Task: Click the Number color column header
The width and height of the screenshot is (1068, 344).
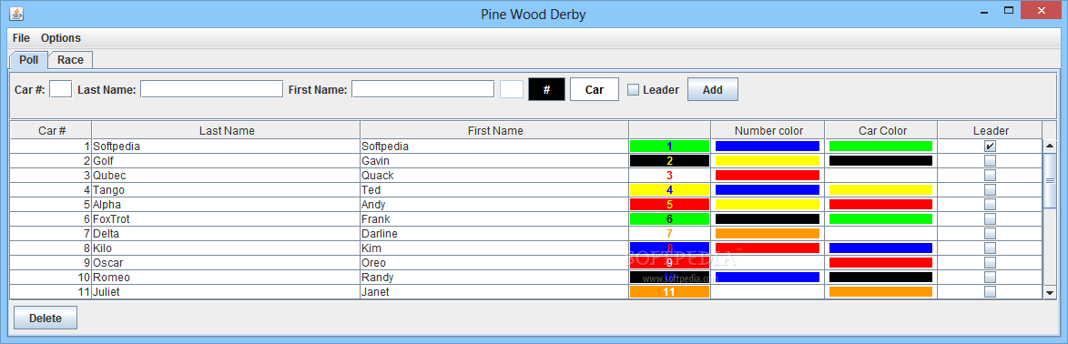Action: (768, 130)
